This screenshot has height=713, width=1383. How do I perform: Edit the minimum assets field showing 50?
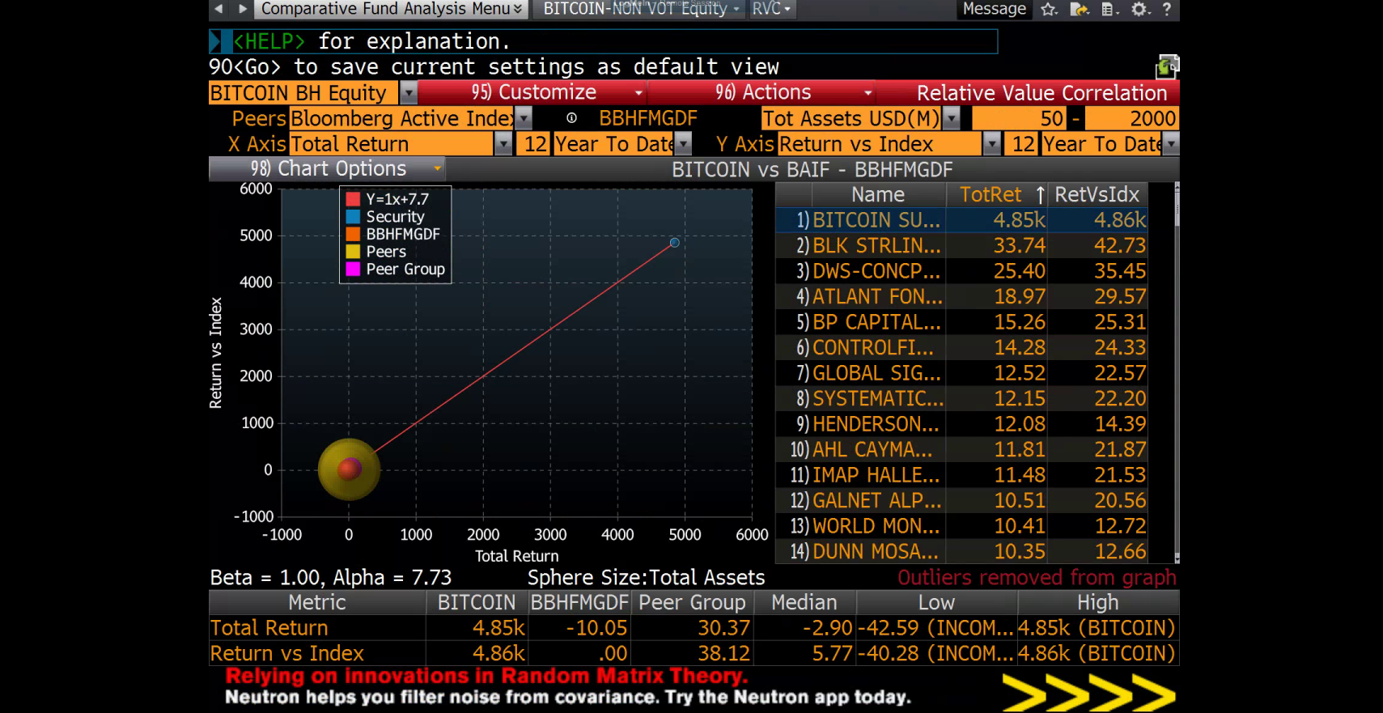1018,119
